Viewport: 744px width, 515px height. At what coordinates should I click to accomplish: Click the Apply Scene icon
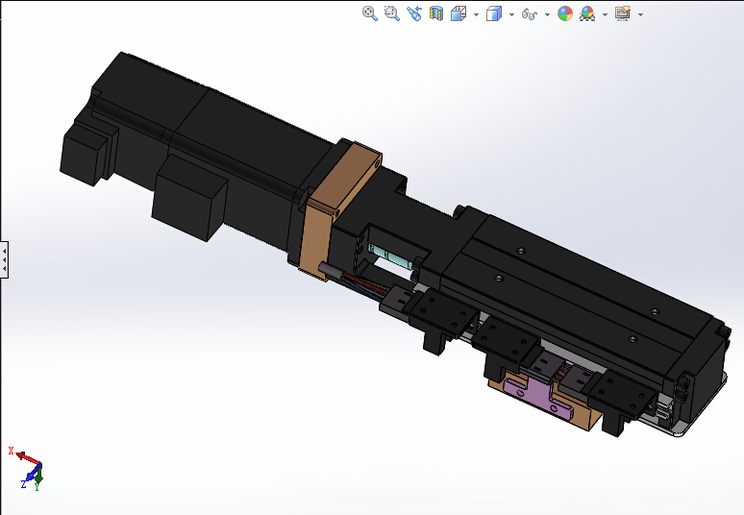tap(587, 13)
